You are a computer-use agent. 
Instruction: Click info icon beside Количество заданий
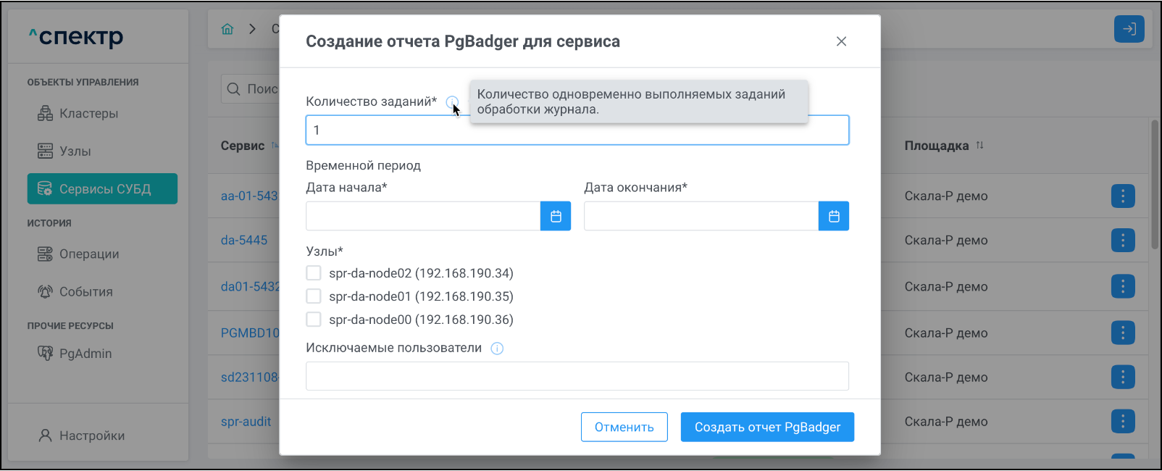click(x=451, y=102)
